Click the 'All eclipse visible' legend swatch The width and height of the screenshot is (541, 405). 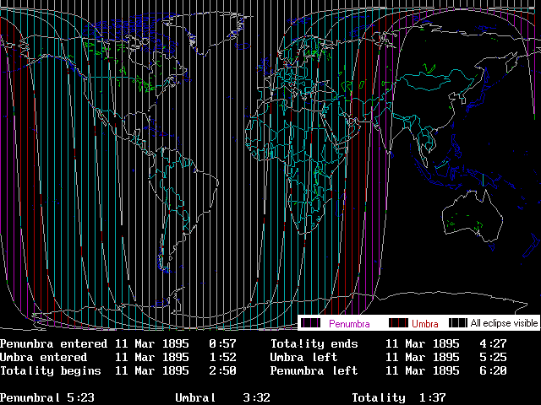[457, 323]
